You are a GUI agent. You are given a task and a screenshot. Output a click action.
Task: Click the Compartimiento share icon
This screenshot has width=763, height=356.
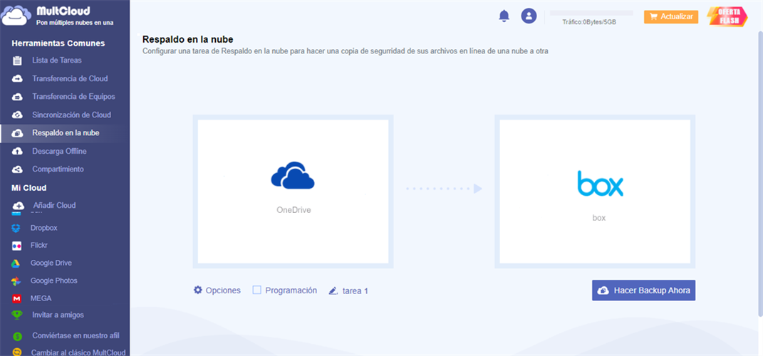(17, 169)
